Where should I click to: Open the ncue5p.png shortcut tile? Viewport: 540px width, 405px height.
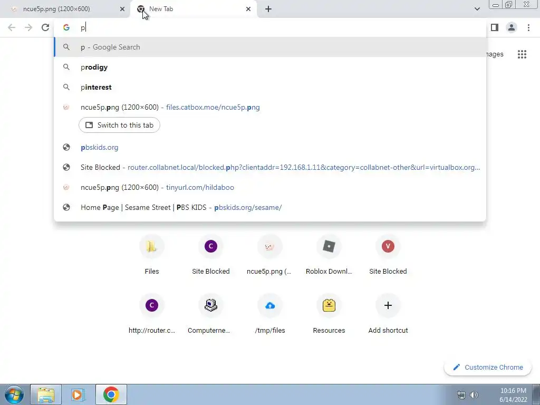click(x=269, y=255)
